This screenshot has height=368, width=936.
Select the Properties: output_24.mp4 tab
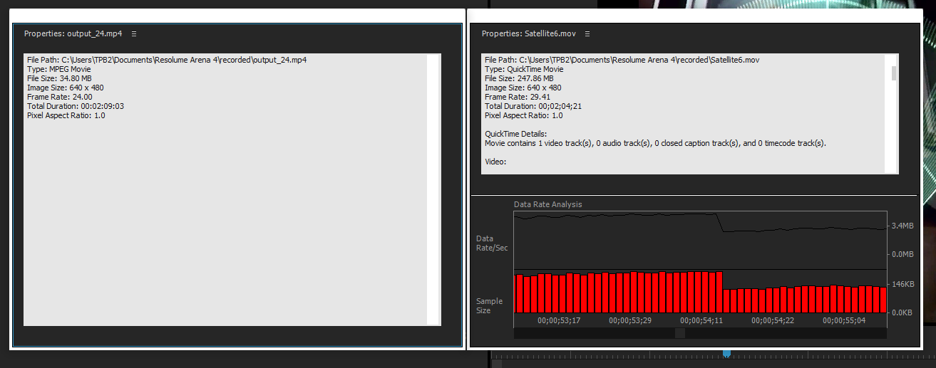[74, 33]
